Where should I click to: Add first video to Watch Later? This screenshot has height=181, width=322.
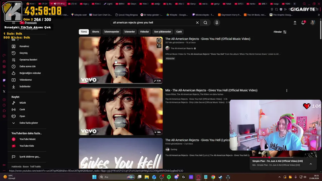tap(159, 40)
